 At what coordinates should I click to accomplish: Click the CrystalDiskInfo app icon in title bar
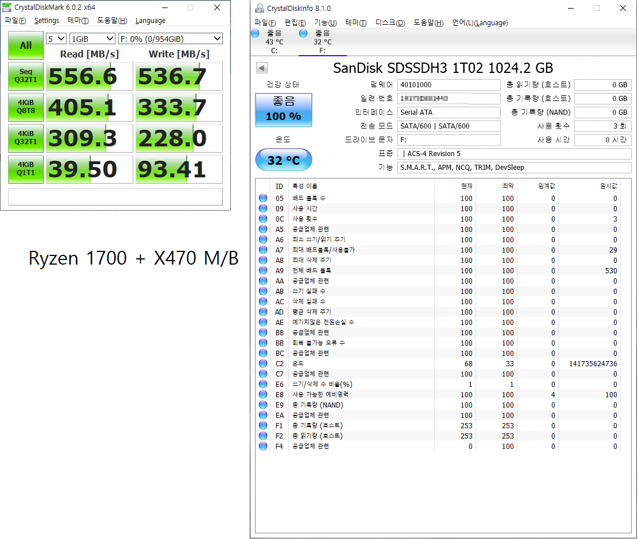[x=259, y=8]
